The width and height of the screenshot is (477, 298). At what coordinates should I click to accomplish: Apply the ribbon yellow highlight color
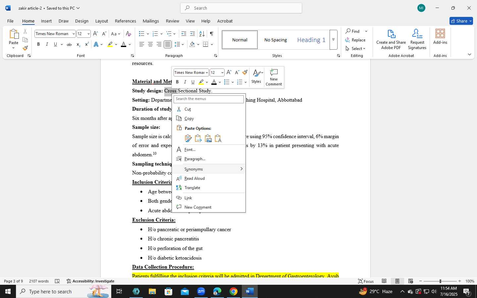point(110,44)
